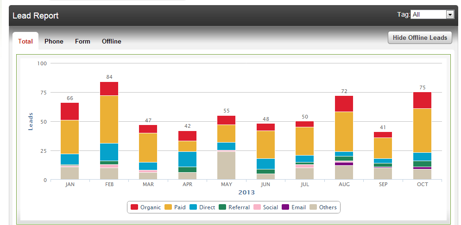Open the Phone tab
The image size is (461, 225).
tap(54, 41)
